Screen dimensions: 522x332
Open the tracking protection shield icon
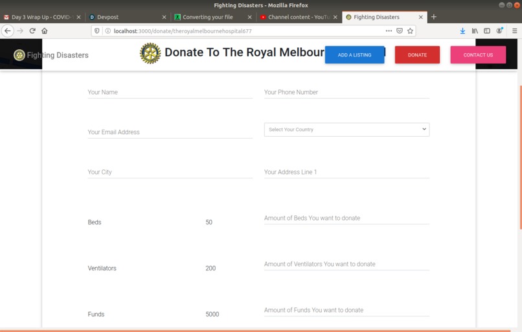[x=97, y=30]
